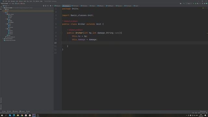Jump to the previous highlighted error arrow
208x117 pixels.
click(205, 8)
